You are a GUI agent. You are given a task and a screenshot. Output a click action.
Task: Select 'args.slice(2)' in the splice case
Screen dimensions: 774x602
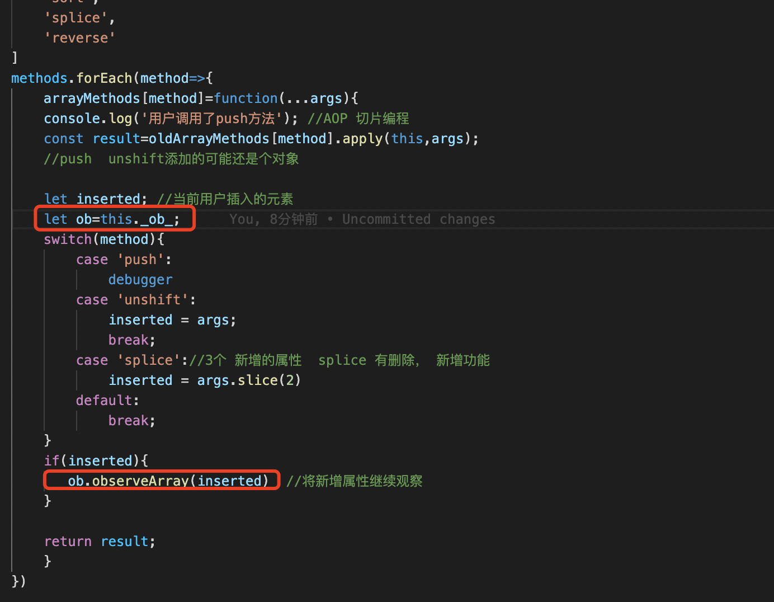coord(248,380)
